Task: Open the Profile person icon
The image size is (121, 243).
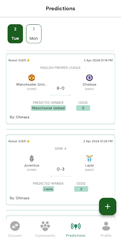Action: click(106, 226)
